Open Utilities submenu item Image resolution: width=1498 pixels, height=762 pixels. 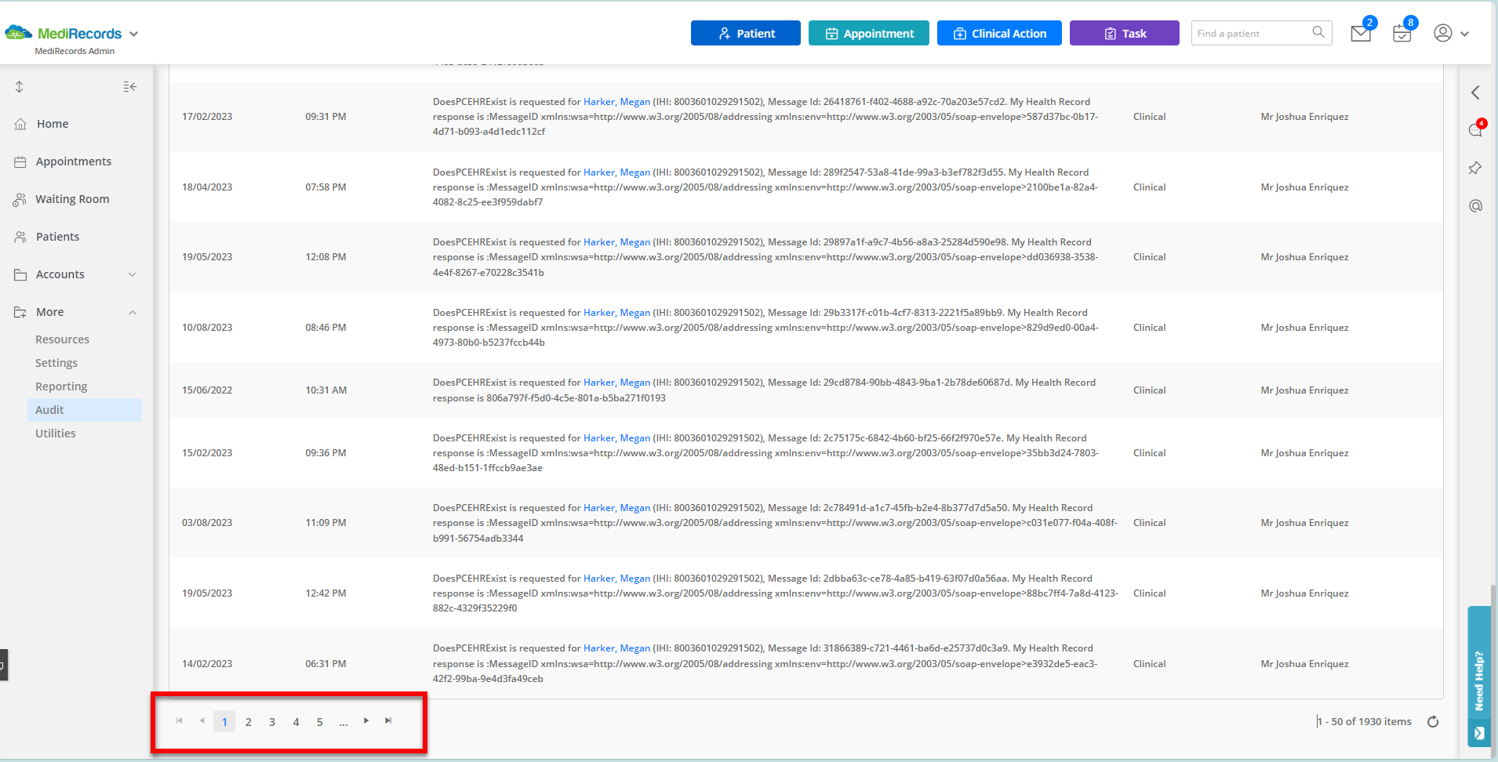(x=56, y=434)
